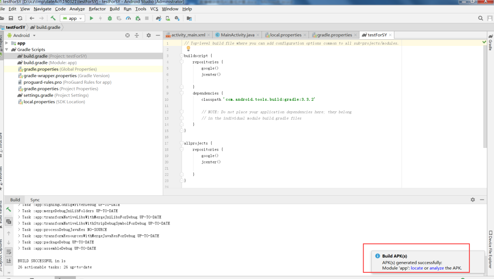Click the Save All toolbar icon
Image resolution: width=494 pixels, height=279 pixels.
pyautogui.click(x=11, y=18)
